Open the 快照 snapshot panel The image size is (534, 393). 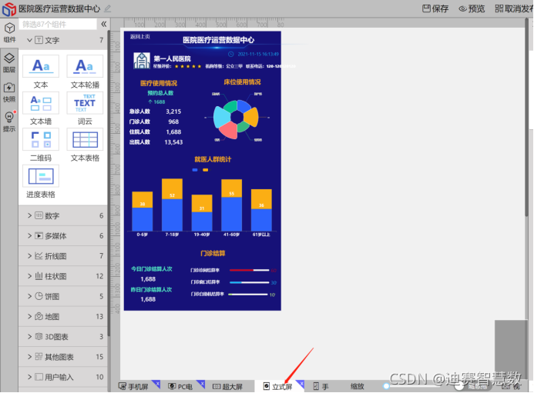point(9,92)
